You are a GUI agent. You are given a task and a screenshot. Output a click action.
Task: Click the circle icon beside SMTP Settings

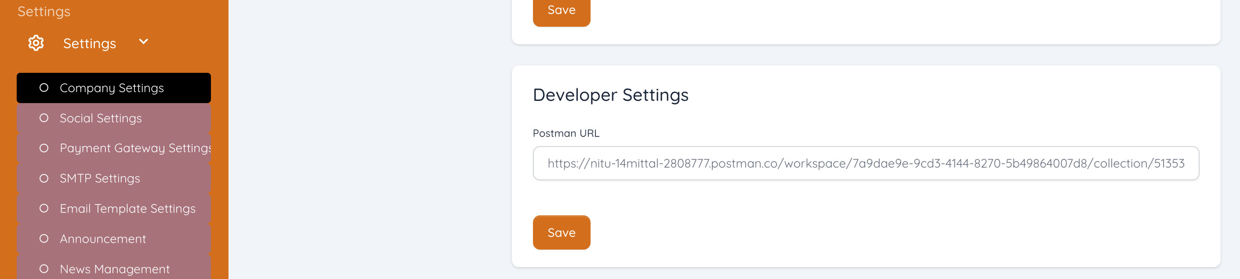[x=44, y=179]
